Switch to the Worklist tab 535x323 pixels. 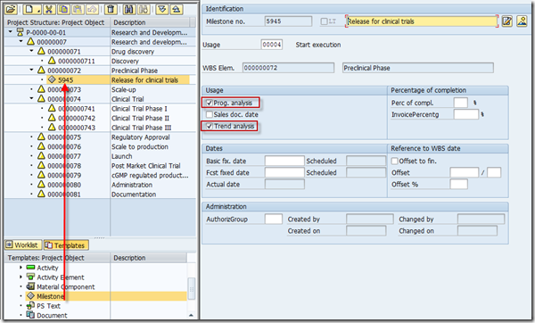[x=23, y=244]
